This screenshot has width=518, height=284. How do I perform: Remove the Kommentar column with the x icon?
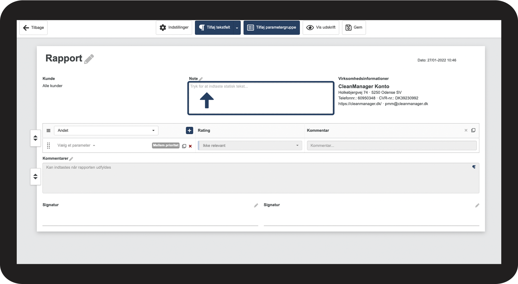[x=466, y=130]
